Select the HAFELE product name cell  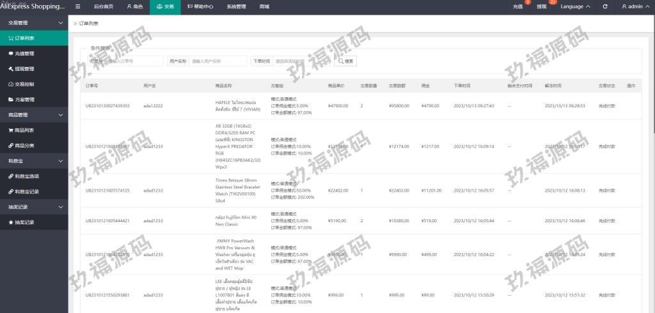point(238,106)
